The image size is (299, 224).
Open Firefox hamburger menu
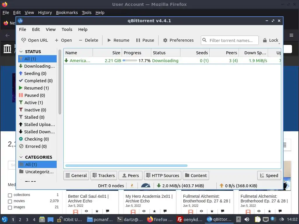[x=291, y=35]
